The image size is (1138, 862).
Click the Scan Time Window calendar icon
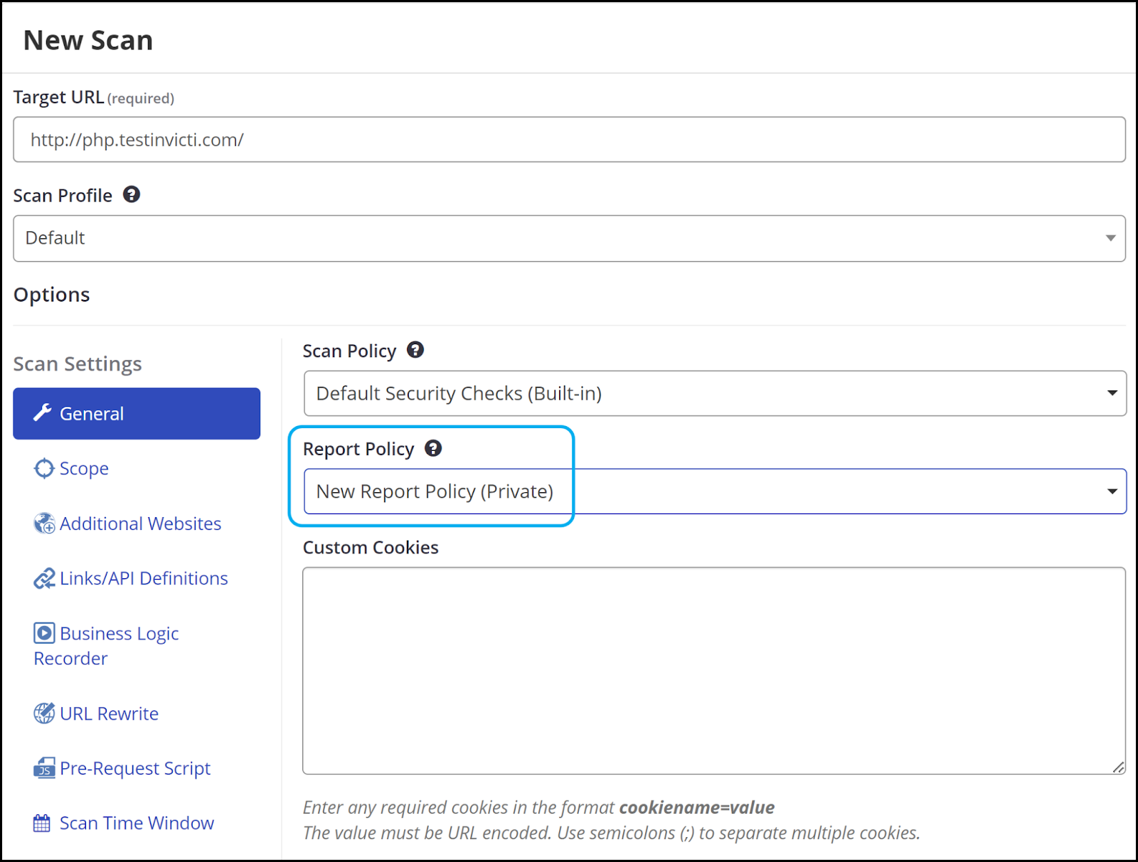(x=44, y=822)
